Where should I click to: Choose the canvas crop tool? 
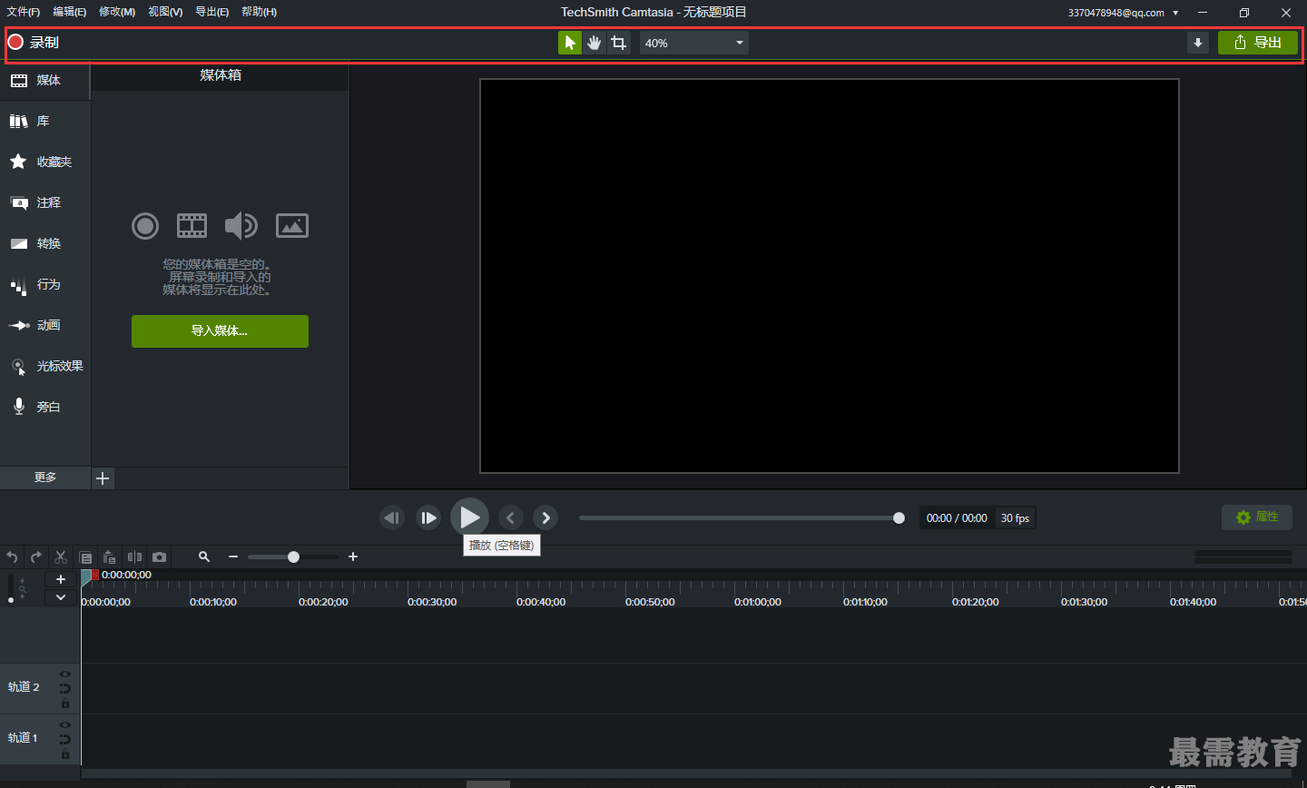click(x=619, y=43)
